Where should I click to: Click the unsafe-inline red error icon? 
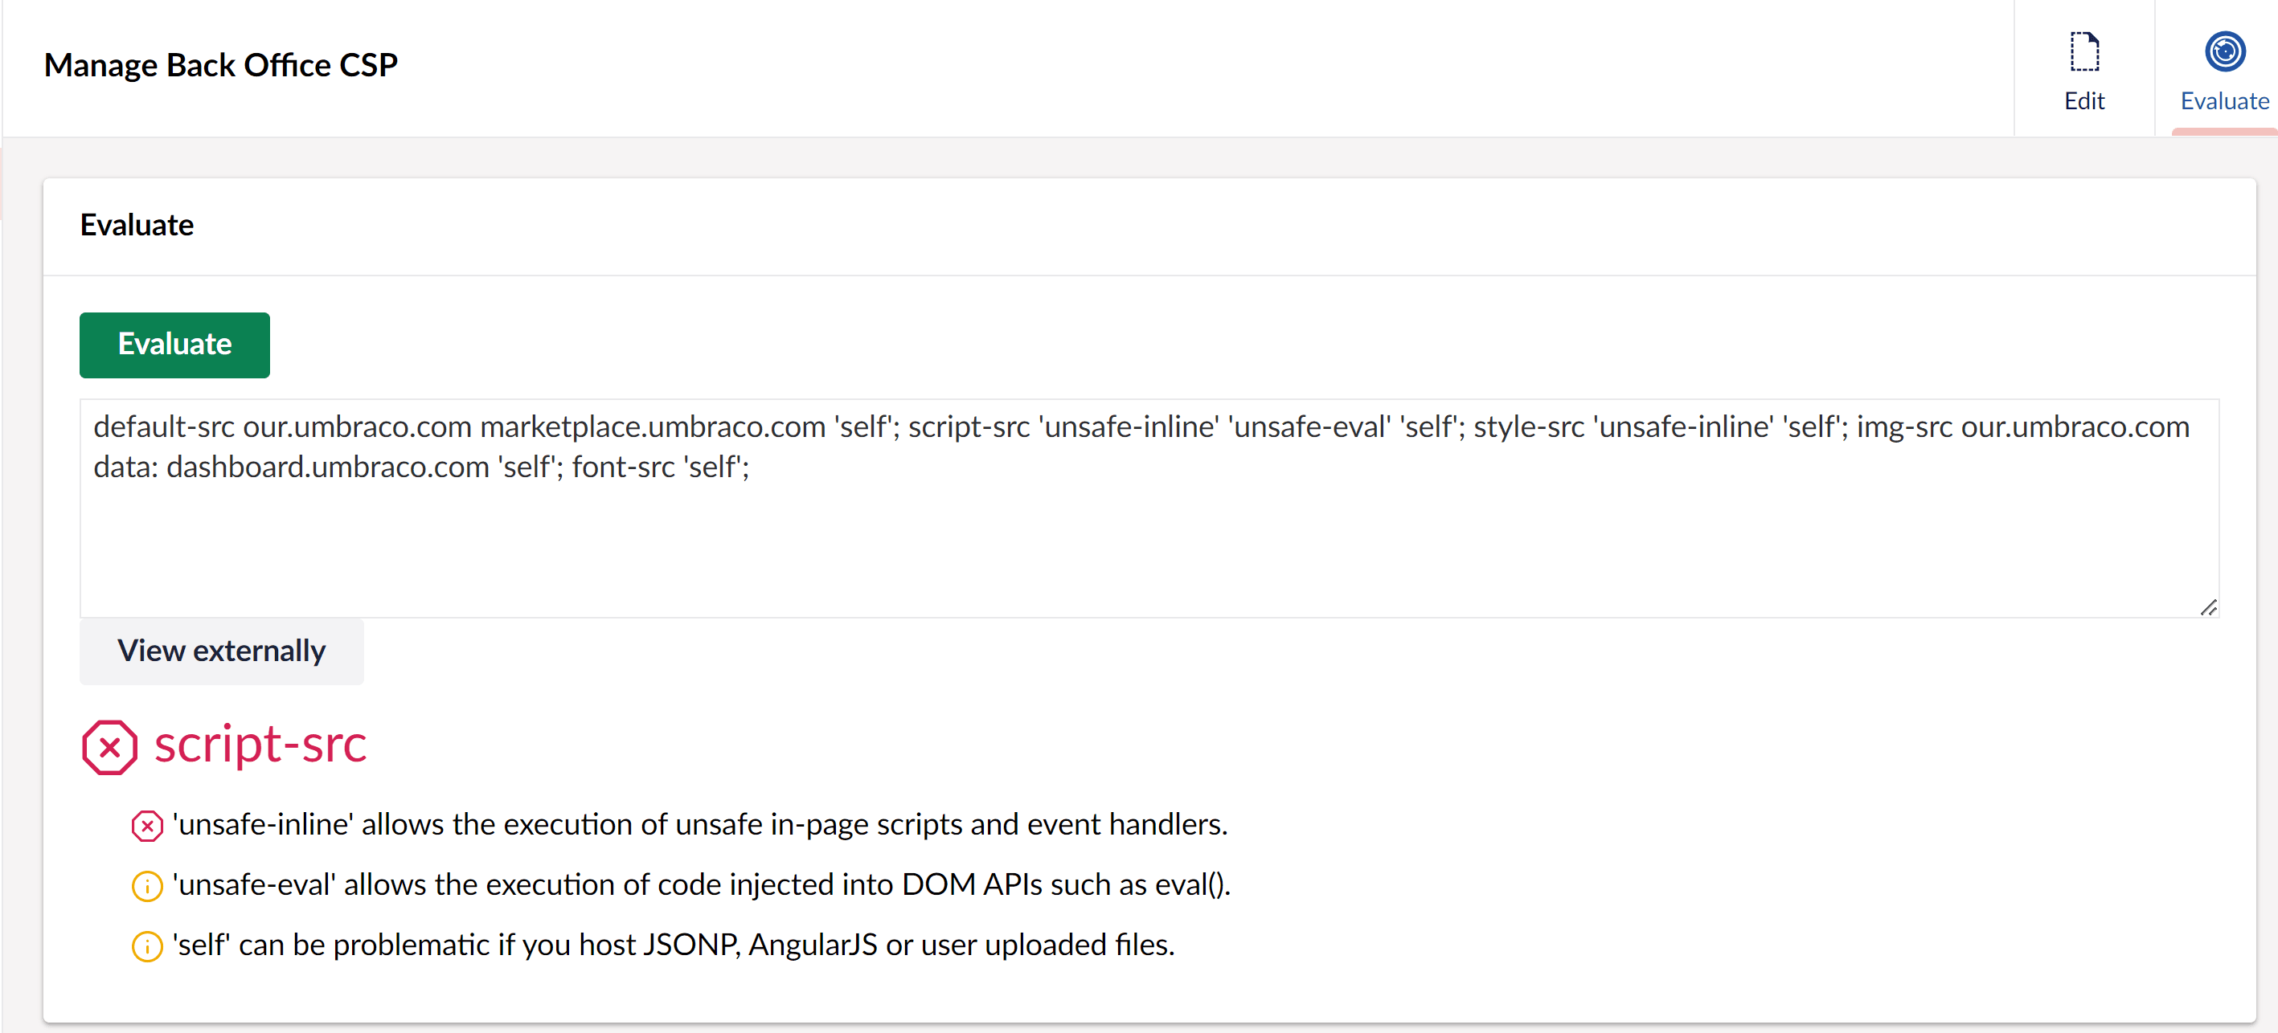[x=147, y=825]
